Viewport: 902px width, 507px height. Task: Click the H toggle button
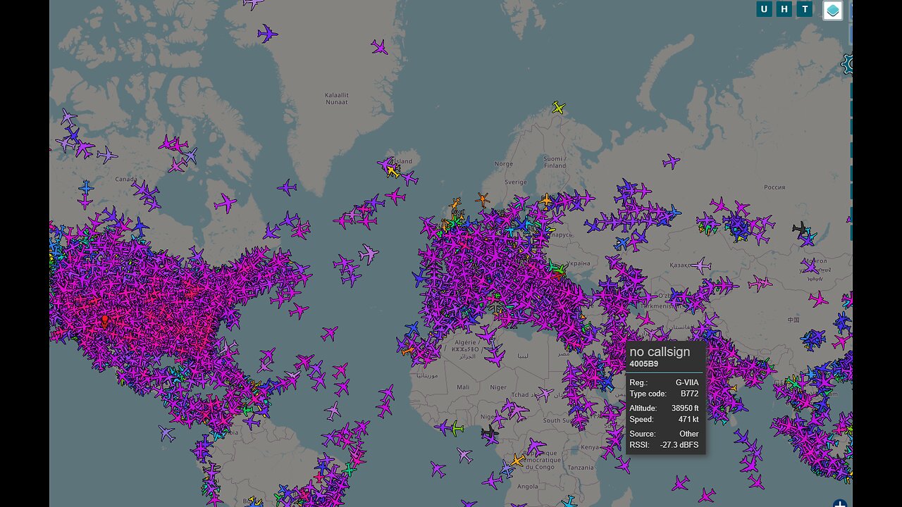pos(784,9)
